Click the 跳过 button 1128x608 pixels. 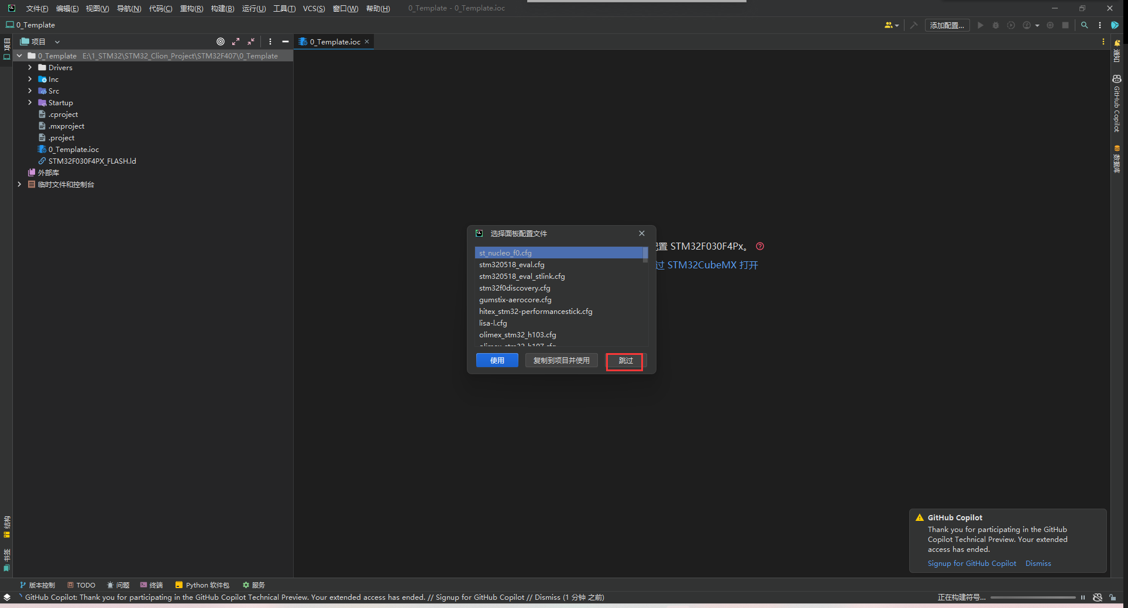pyautogui.click(x=625, y=361)
